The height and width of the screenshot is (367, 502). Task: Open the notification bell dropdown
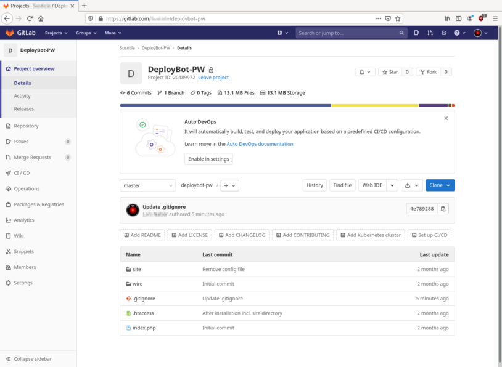pos(365,72)
